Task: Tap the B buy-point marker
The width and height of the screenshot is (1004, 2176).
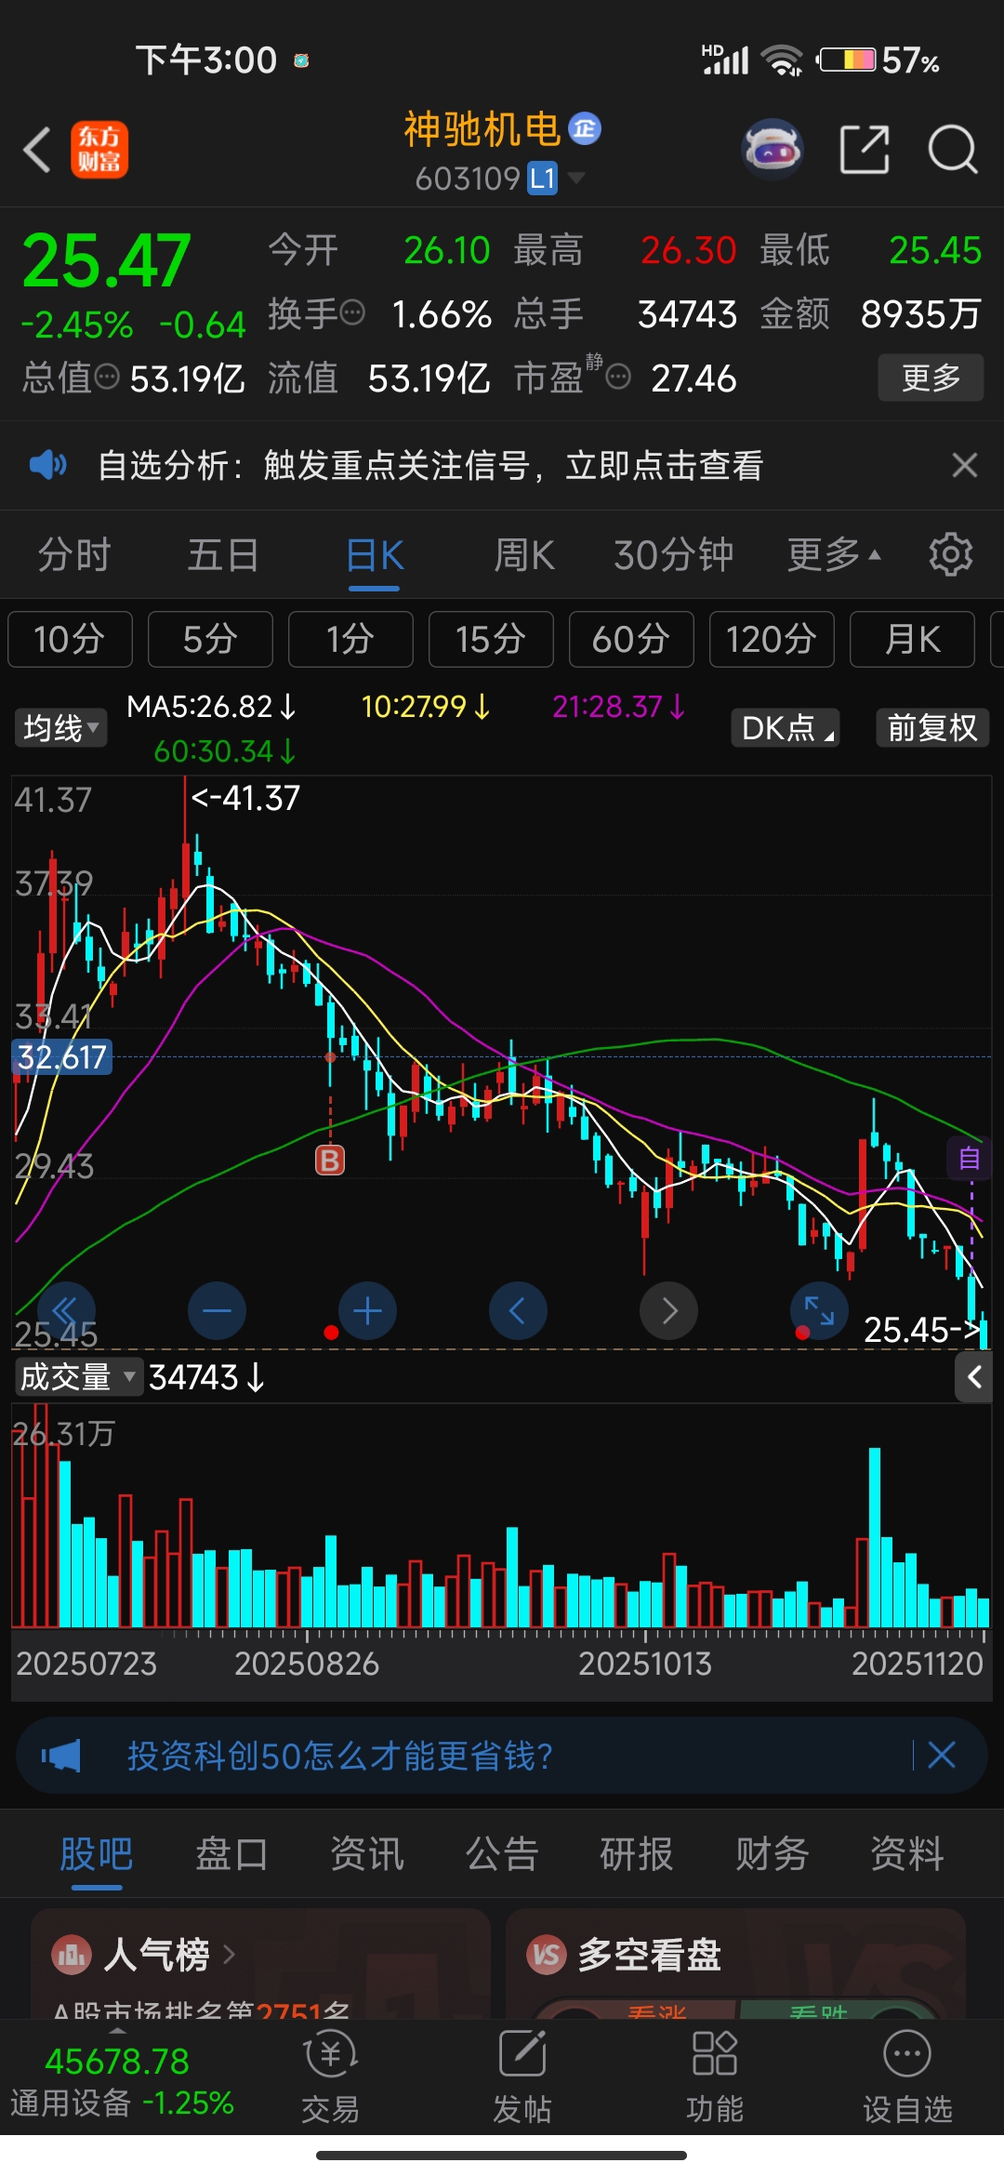Action: (x=330, y=1160)
